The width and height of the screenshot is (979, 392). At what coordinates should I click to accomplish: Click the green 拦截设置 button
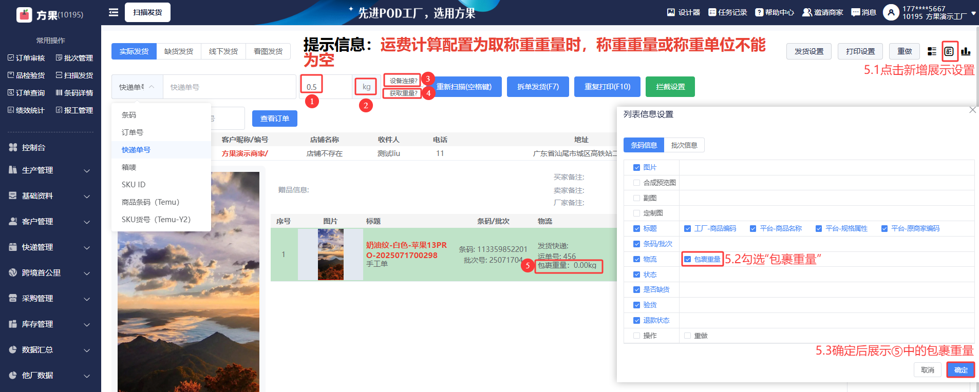click(670, 87)
